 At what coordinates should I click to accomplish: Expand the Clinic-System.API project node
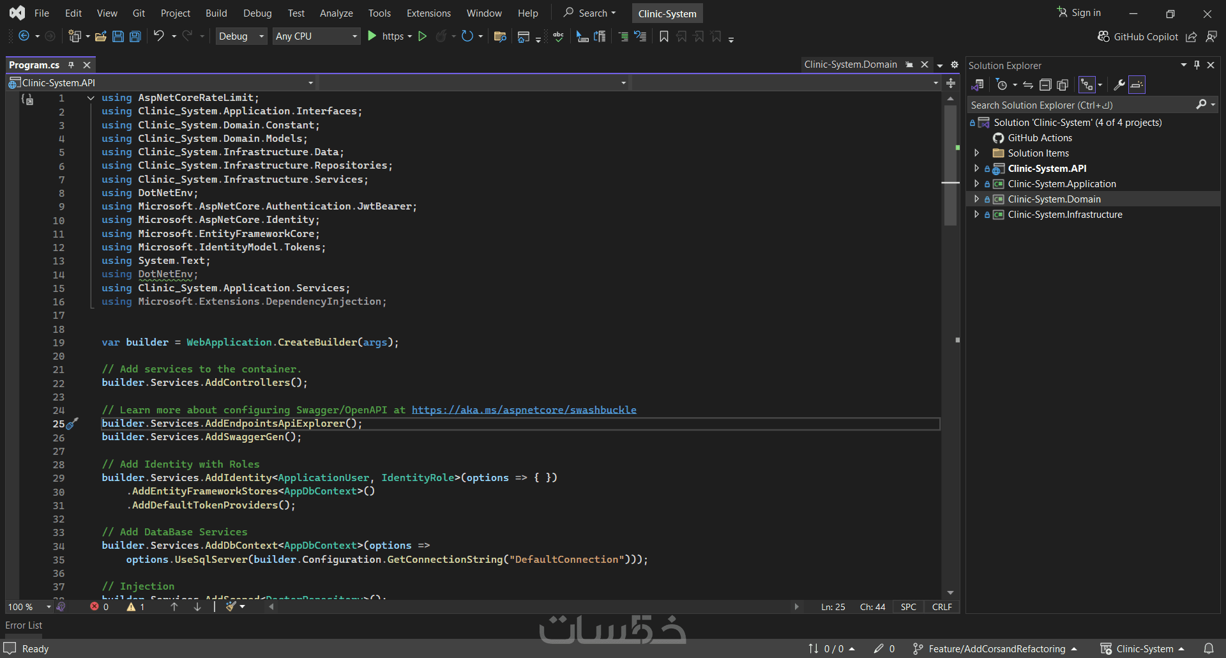click(977, 169)
